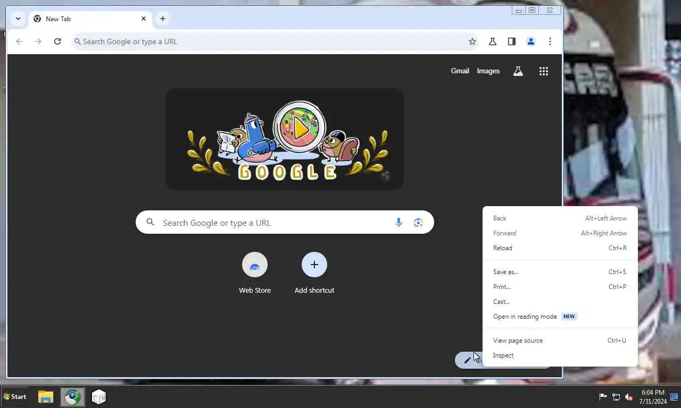Open the profile avatar menu
Viewport: 681px width, 408px height.
(x=531, y=41)
